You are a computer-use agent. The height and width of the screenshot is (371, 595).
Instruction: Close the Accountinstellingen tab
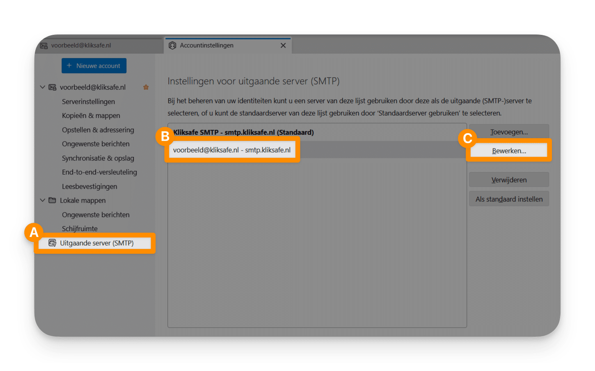[283, 46]
